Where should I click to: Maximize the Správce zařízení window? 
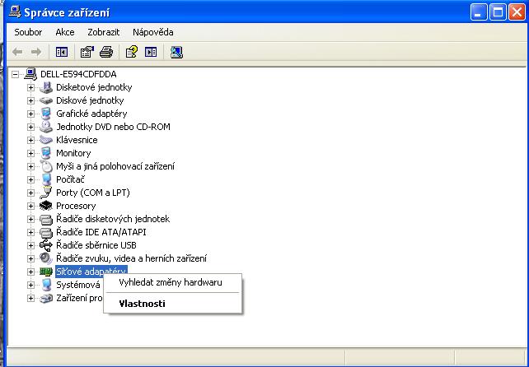[x=498, y=12]
